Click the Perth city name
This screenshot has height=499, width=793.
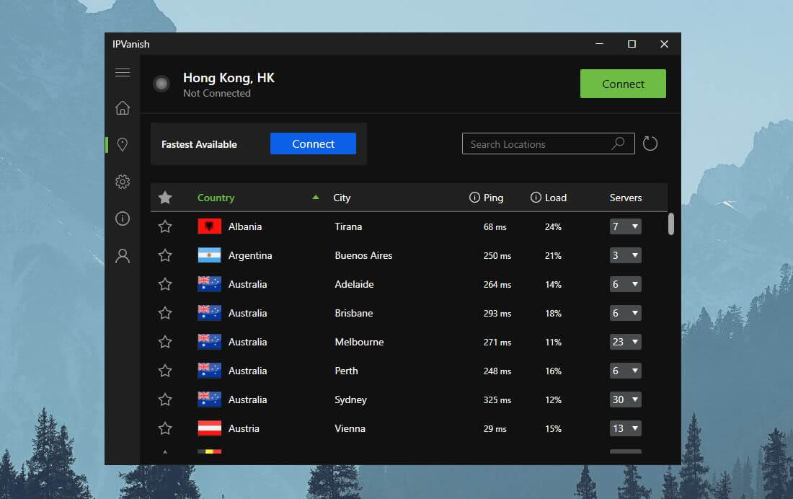pyautogui.click(x=346, y=371)
